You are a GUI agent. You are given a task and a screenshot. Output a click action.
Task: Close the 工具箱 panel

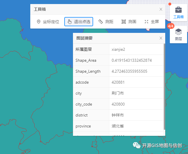tap(161, 9)
